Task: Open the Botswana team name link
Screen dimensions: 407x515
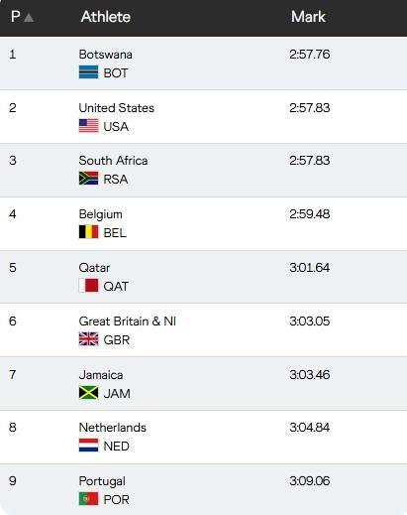Action: [x=105, y=55]
